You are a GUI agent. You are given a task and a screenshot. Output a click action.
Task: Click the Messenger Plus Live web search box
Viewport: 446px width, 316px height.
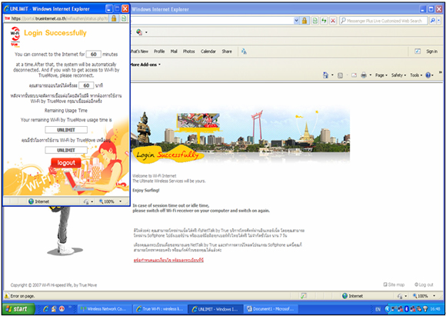384,21
